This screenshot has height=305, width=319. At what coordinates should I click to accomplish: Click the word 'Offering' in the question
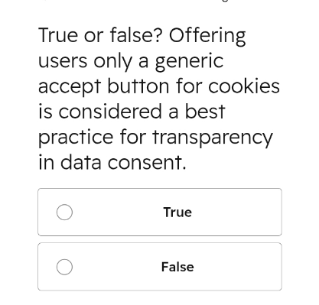click(x=207, y=36)
